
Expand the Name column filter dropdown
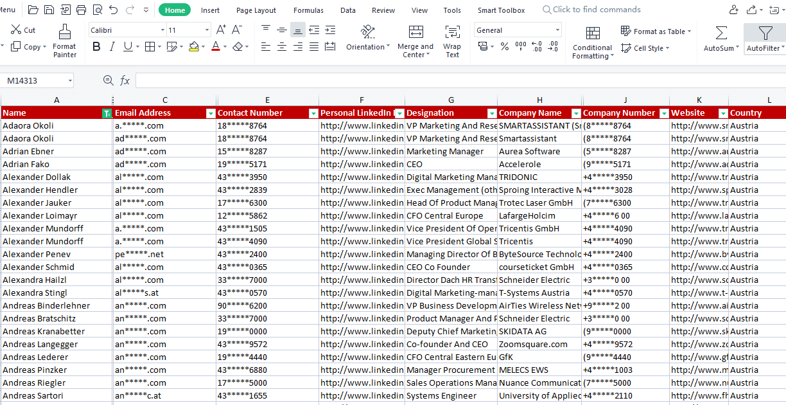coord(107,113)
